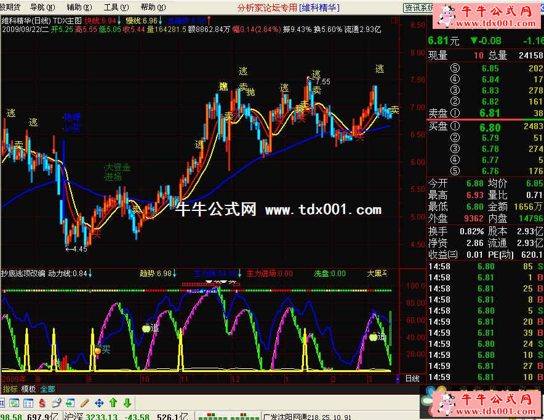Click the 换手 0.82% value
Viewport: 544px width, 420px height.
[471, 231]
